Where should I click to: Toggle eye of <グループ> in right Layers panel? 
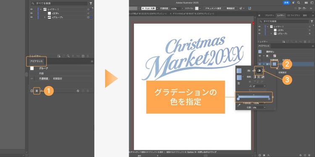[x=260, y=33]
